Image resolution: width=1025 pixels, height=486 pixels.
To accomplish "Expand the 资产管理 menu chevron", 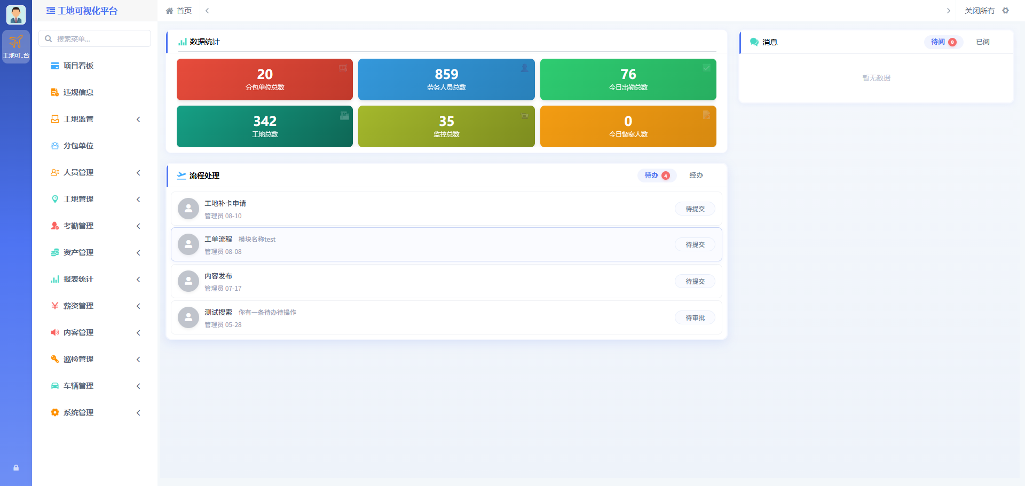I will tap(139, 252).
